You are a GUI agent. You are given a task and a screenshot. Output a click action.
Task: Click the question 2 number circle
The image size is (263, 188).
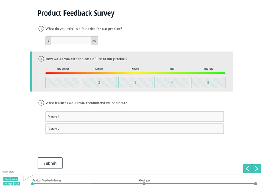41,59
